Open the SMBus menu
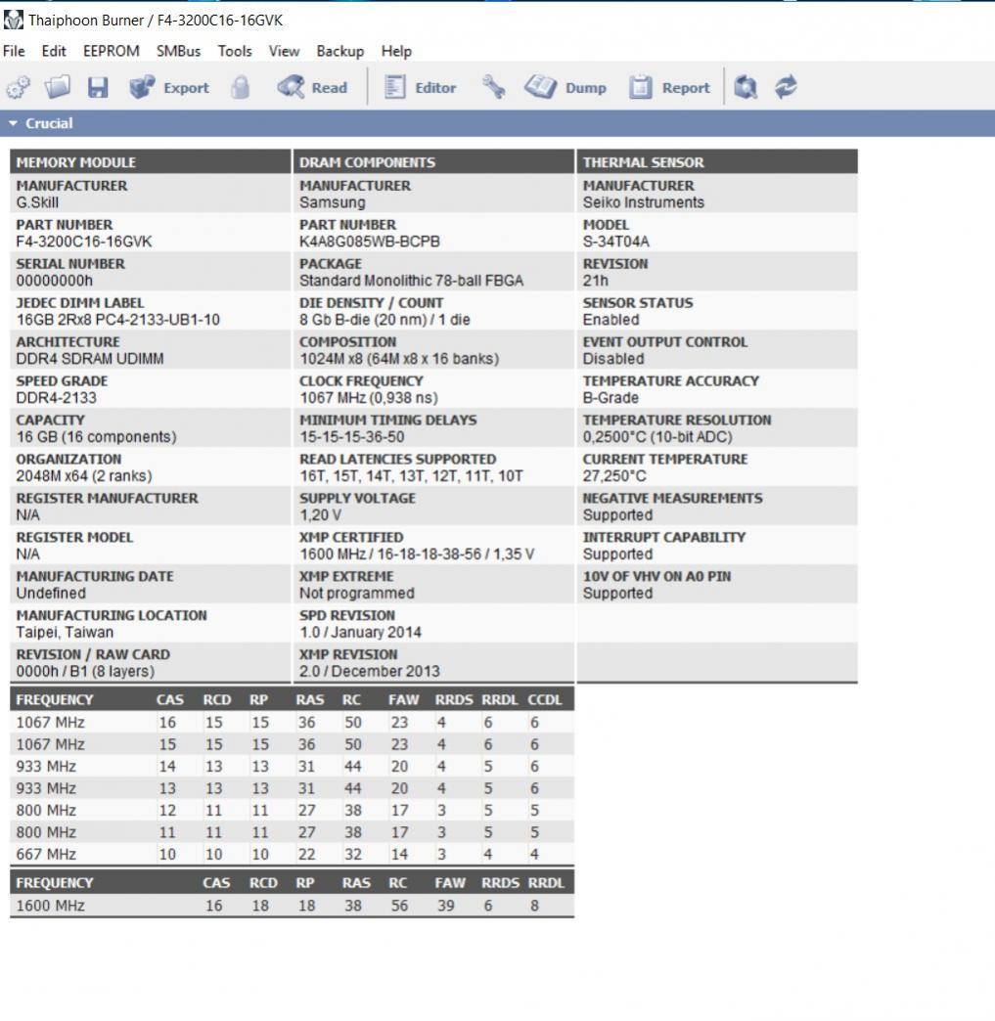995x1021 pixels. pos(178,51)
